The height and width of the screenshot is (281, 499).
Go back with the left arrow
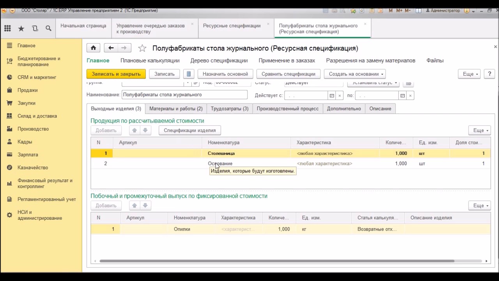click(x=111, y=48)
